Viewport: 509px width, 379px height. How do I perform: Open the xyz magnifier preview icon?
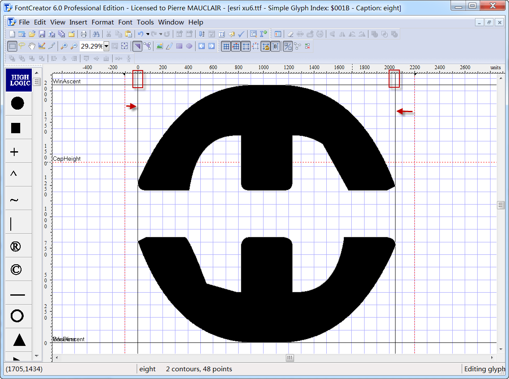[254, 34]
